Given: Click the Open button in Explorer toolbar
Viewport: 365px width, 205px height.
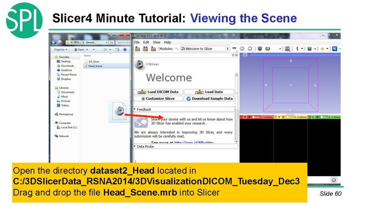Looking at the screenshot, I should tap(79, 50).
